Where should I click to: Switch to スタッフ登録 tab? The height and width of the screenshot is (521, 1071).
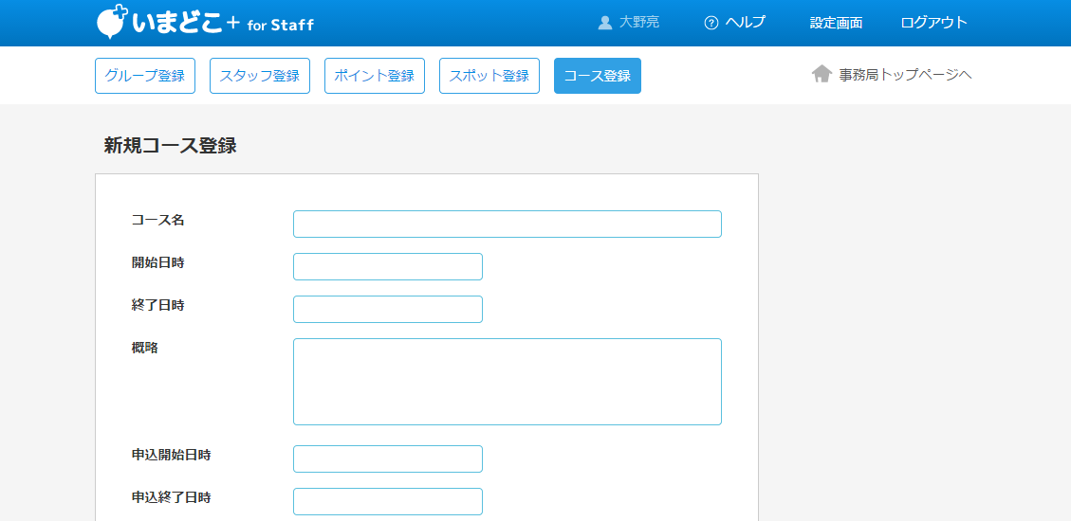tap(260, 76)
